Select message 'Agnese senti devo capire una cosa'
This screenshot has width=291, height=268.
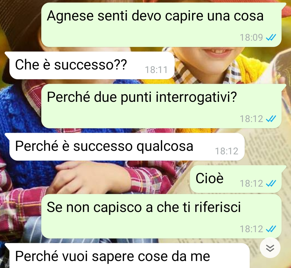[x=161, y=25]
